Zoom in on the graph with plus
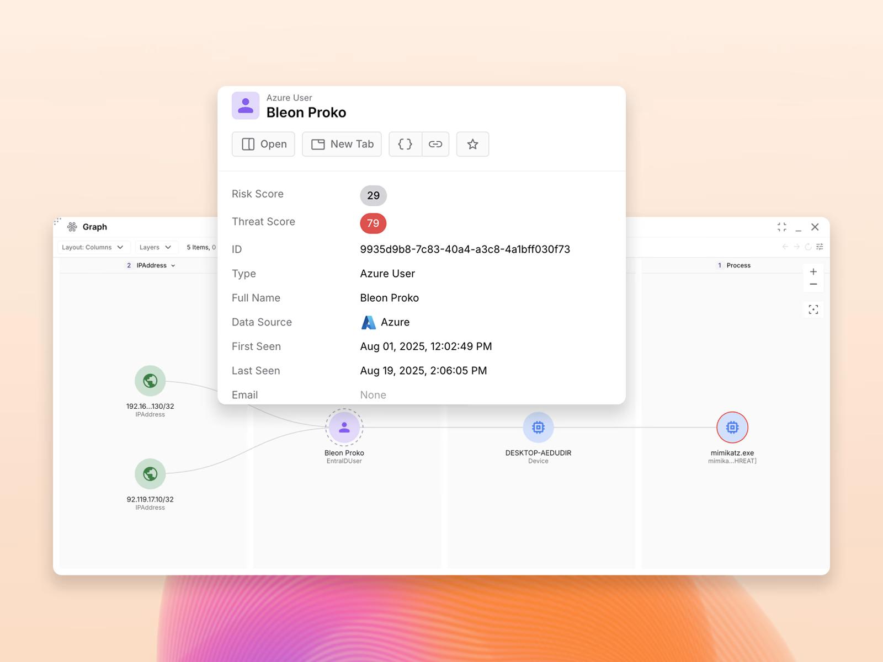 click(x=813, y=271)
